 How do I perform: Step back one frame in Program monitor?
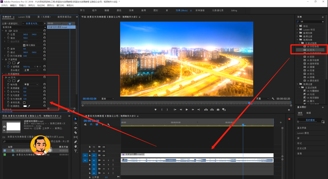[181, 110]
